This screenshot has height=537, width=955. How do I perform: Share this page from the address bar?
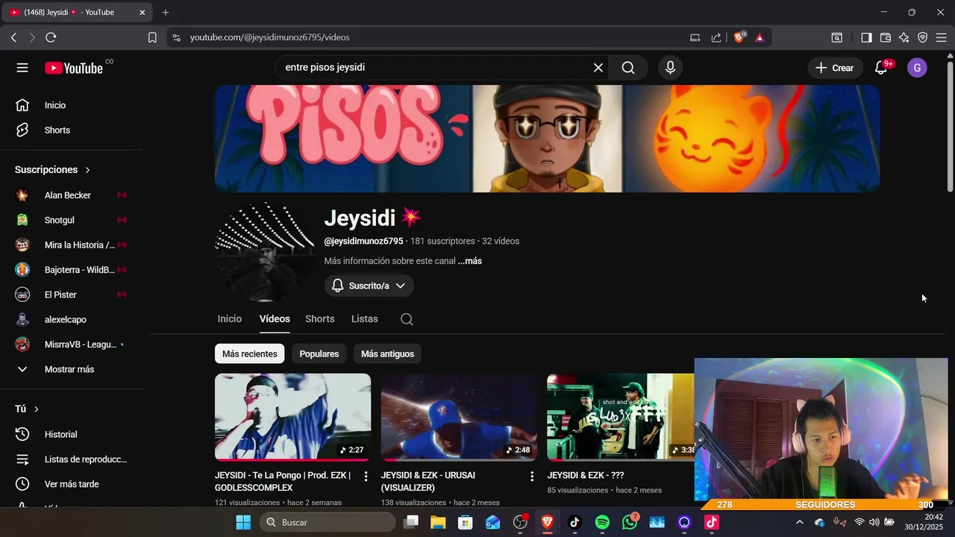(716, 37)
